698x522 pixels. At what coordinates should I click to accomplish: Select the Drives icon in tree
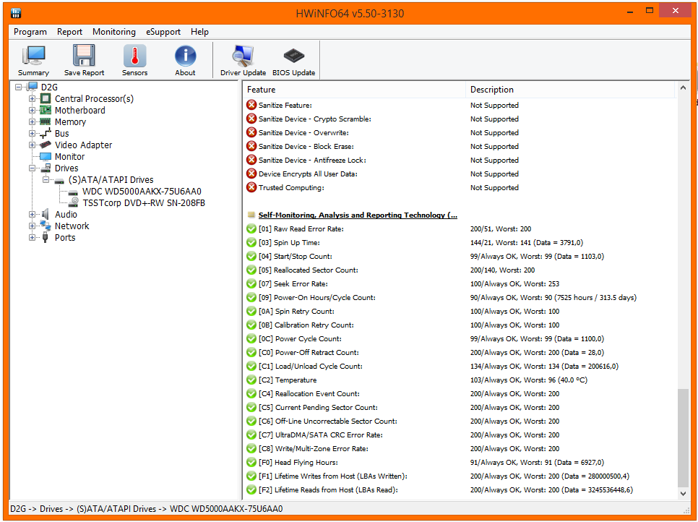(x=46, y=168)
